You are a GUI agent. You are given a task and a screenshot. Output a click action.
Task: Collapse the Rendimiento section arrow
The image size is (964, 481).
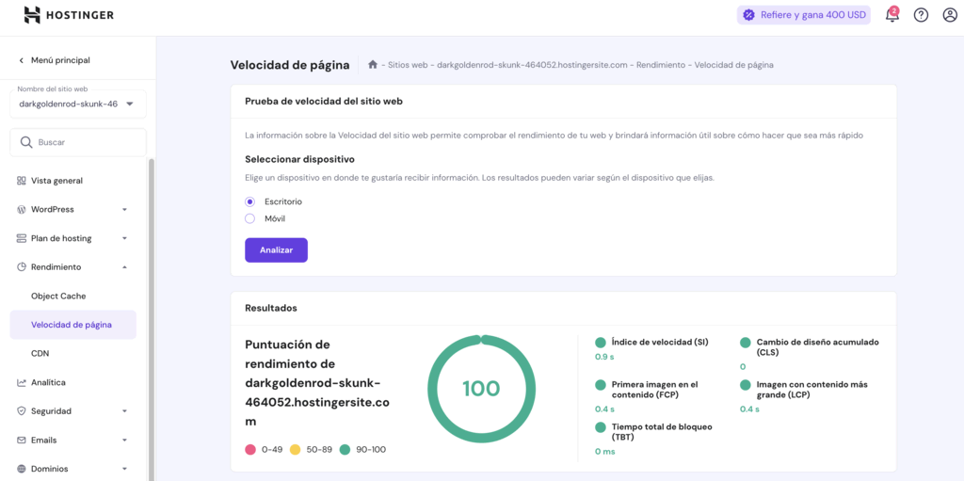(x=125, y=267)
